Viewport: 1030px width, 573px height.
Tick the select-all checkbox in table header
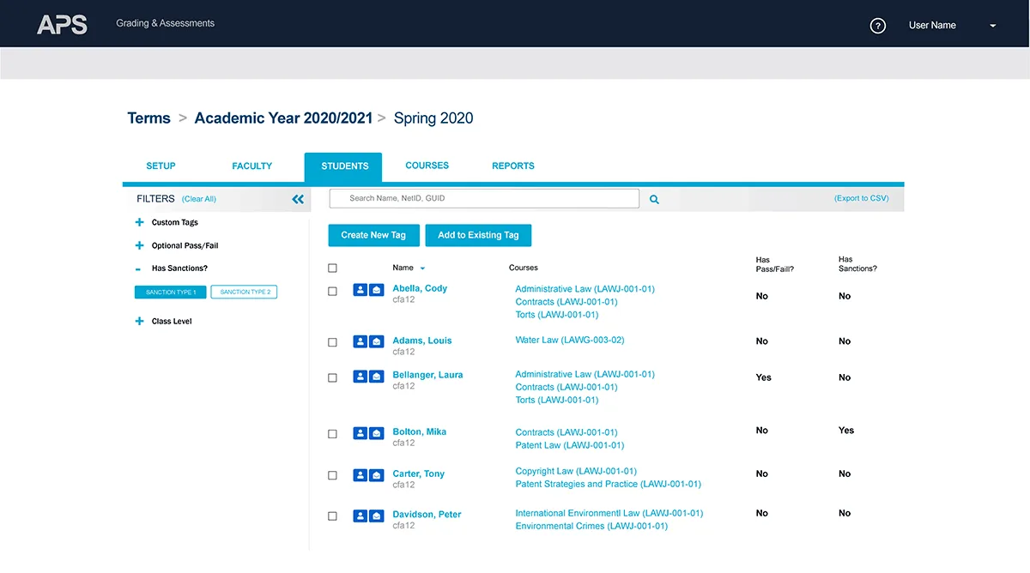(333, 268)
